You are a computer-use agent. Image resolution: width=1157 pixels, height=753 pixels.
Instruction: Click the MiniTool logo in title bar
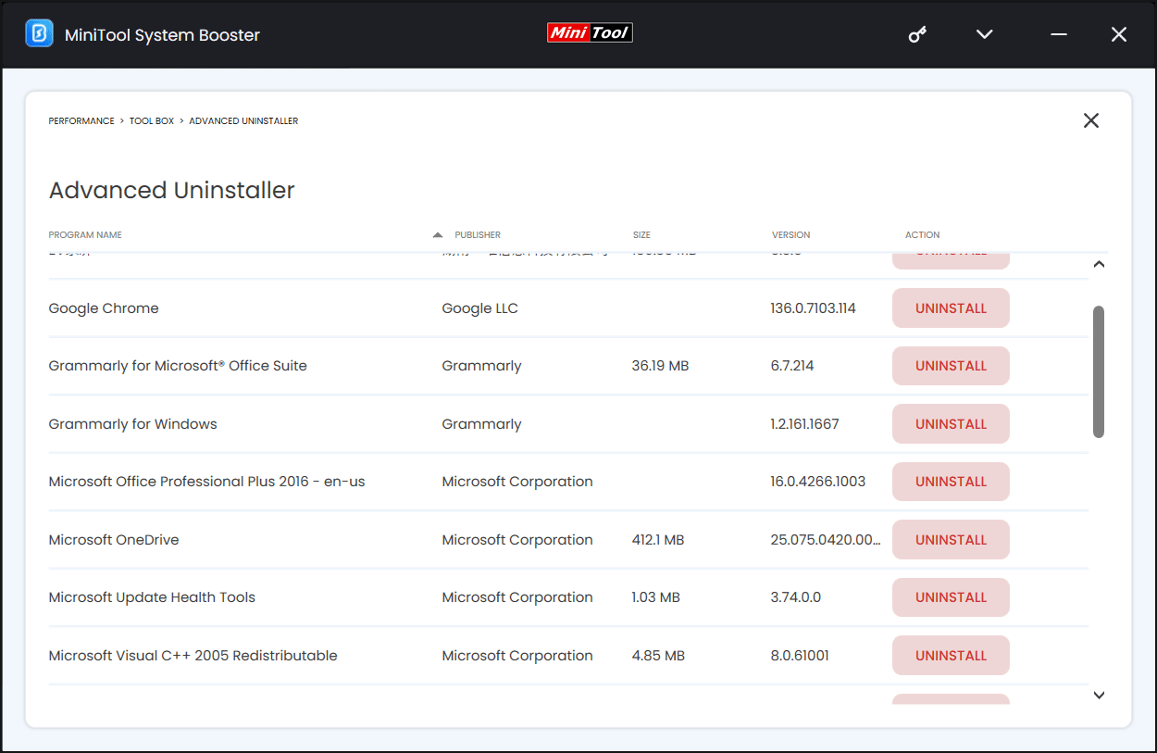click(x=590, y=32)
